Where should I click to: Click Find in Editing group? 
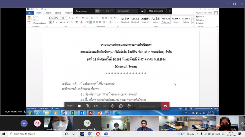pos(199,17)
